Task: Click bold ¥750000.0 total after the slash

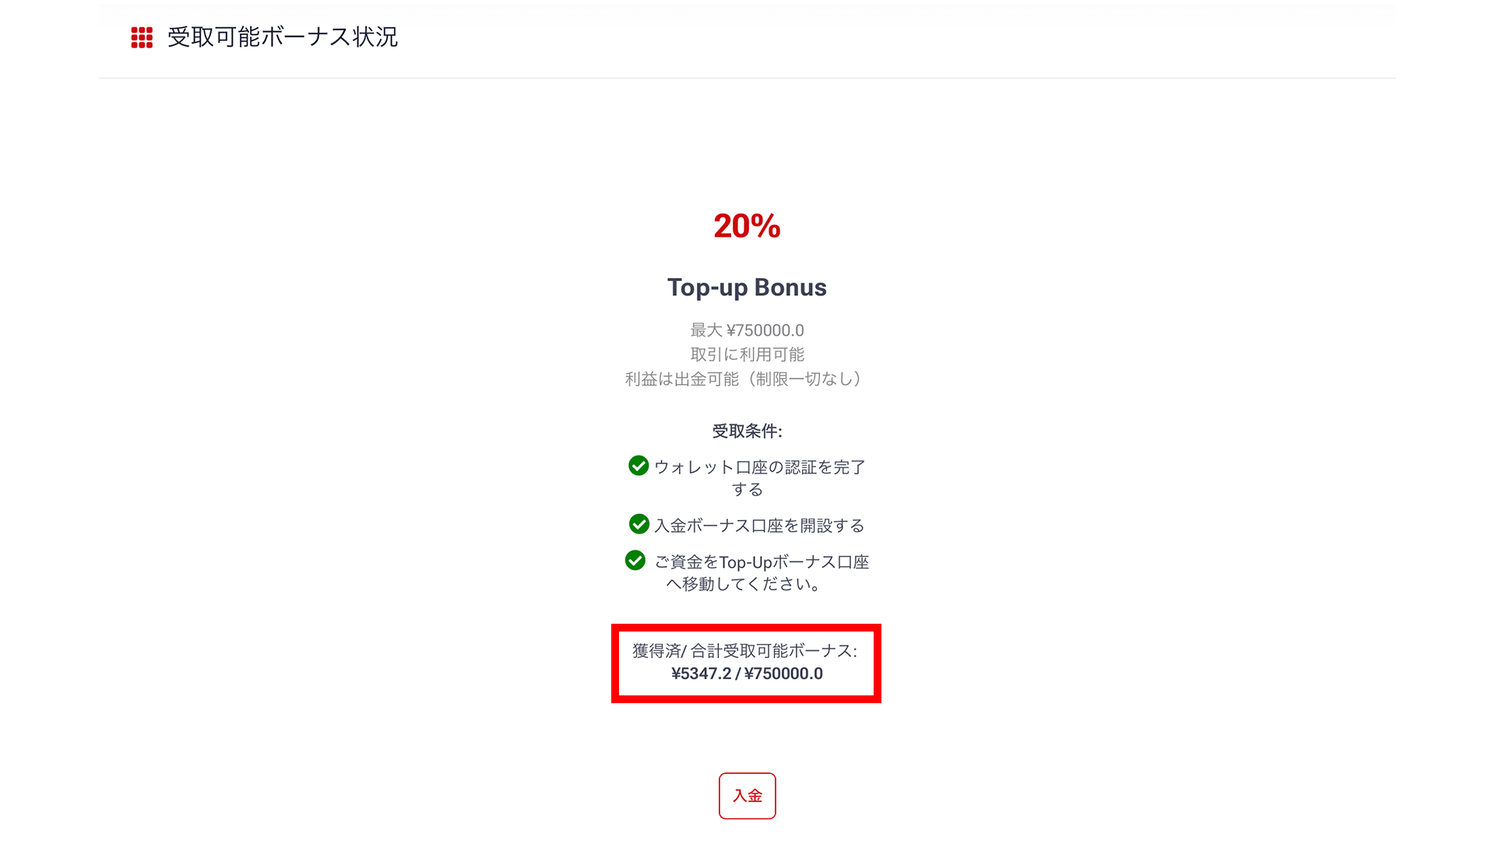Action: click(783, 674)
